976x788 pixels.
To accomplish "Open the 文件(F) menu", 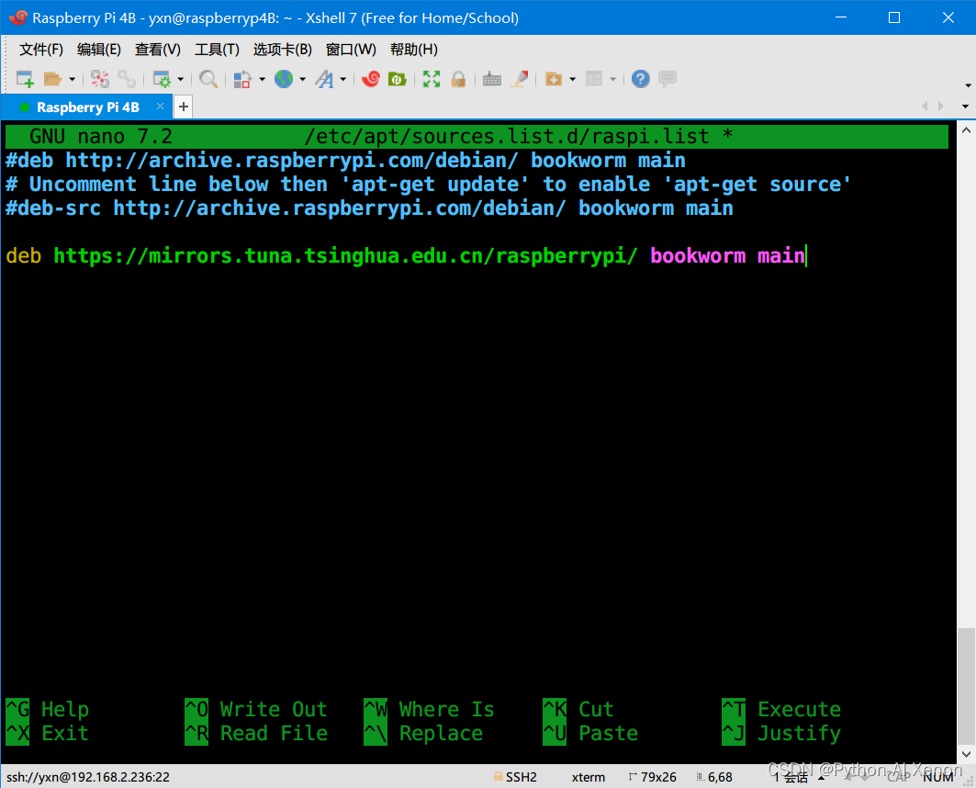I will 41,50.
